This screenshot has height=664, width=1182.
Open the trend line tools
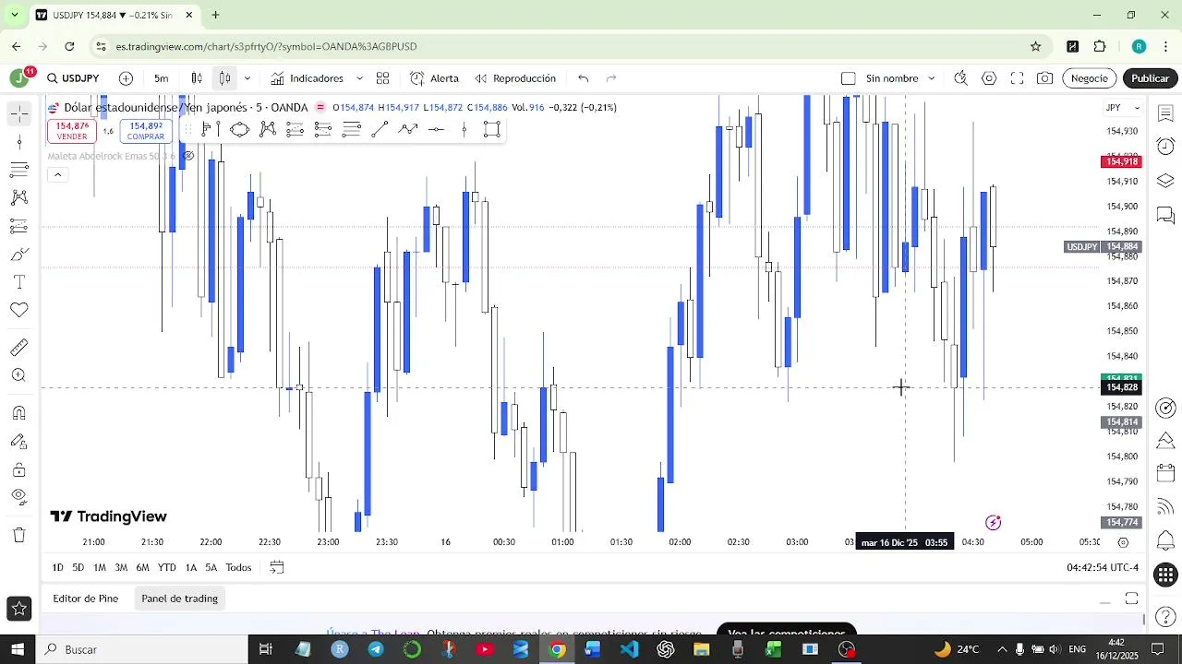(x=18, y=142)
